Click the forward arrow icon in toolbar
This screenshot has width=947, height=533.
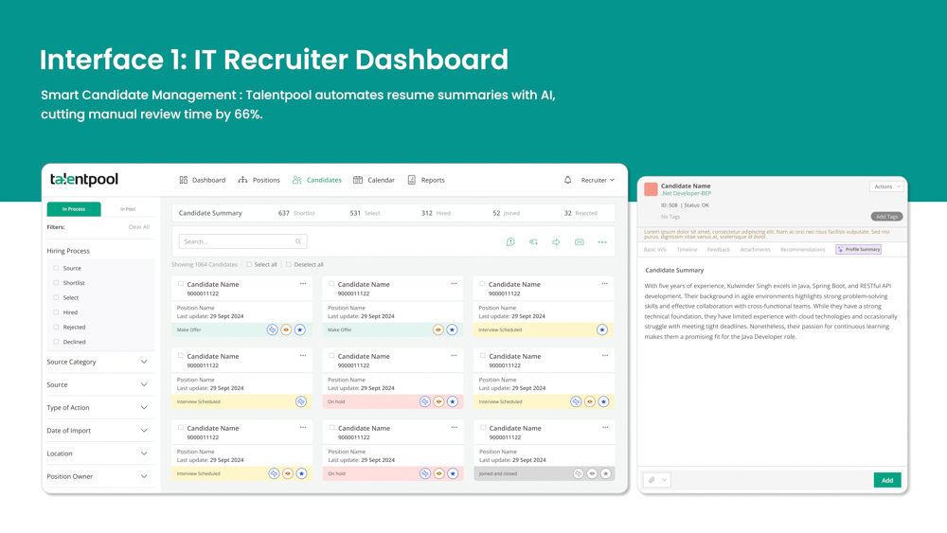(x=556, y=242)
